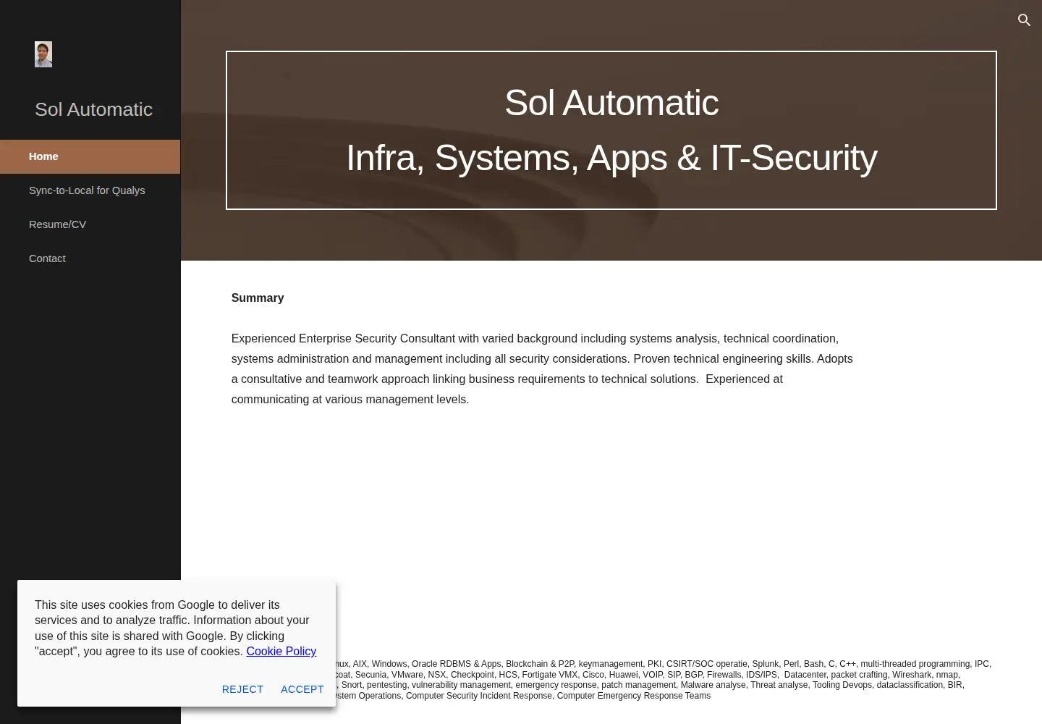Open the Sync-to-Local for Qualys page
1042x724 pixels.
tap(87, 190)
